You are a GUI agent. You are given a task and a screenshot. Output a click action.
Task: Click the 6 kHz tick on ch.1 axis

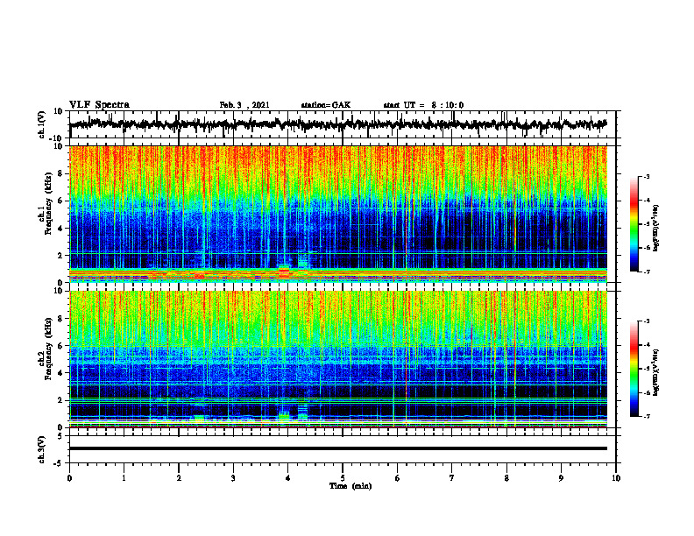[x=61, y=201]
